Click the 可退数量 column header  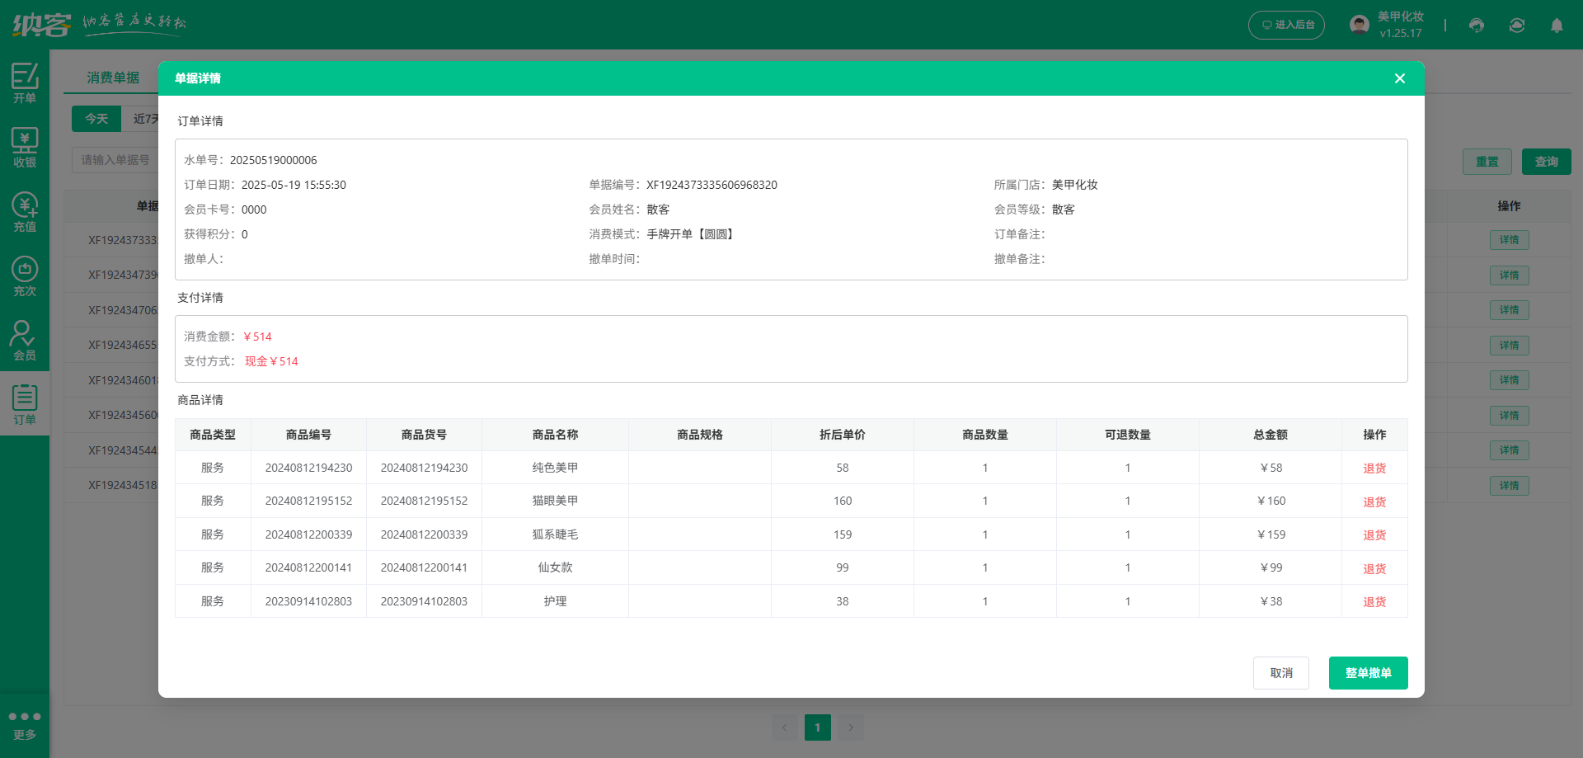pos(1127,435)
